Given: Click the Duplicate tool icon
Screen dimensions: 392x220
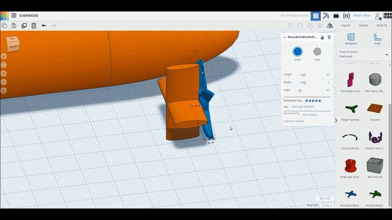Looking at the screenshot, I should (x=24, y=26).
